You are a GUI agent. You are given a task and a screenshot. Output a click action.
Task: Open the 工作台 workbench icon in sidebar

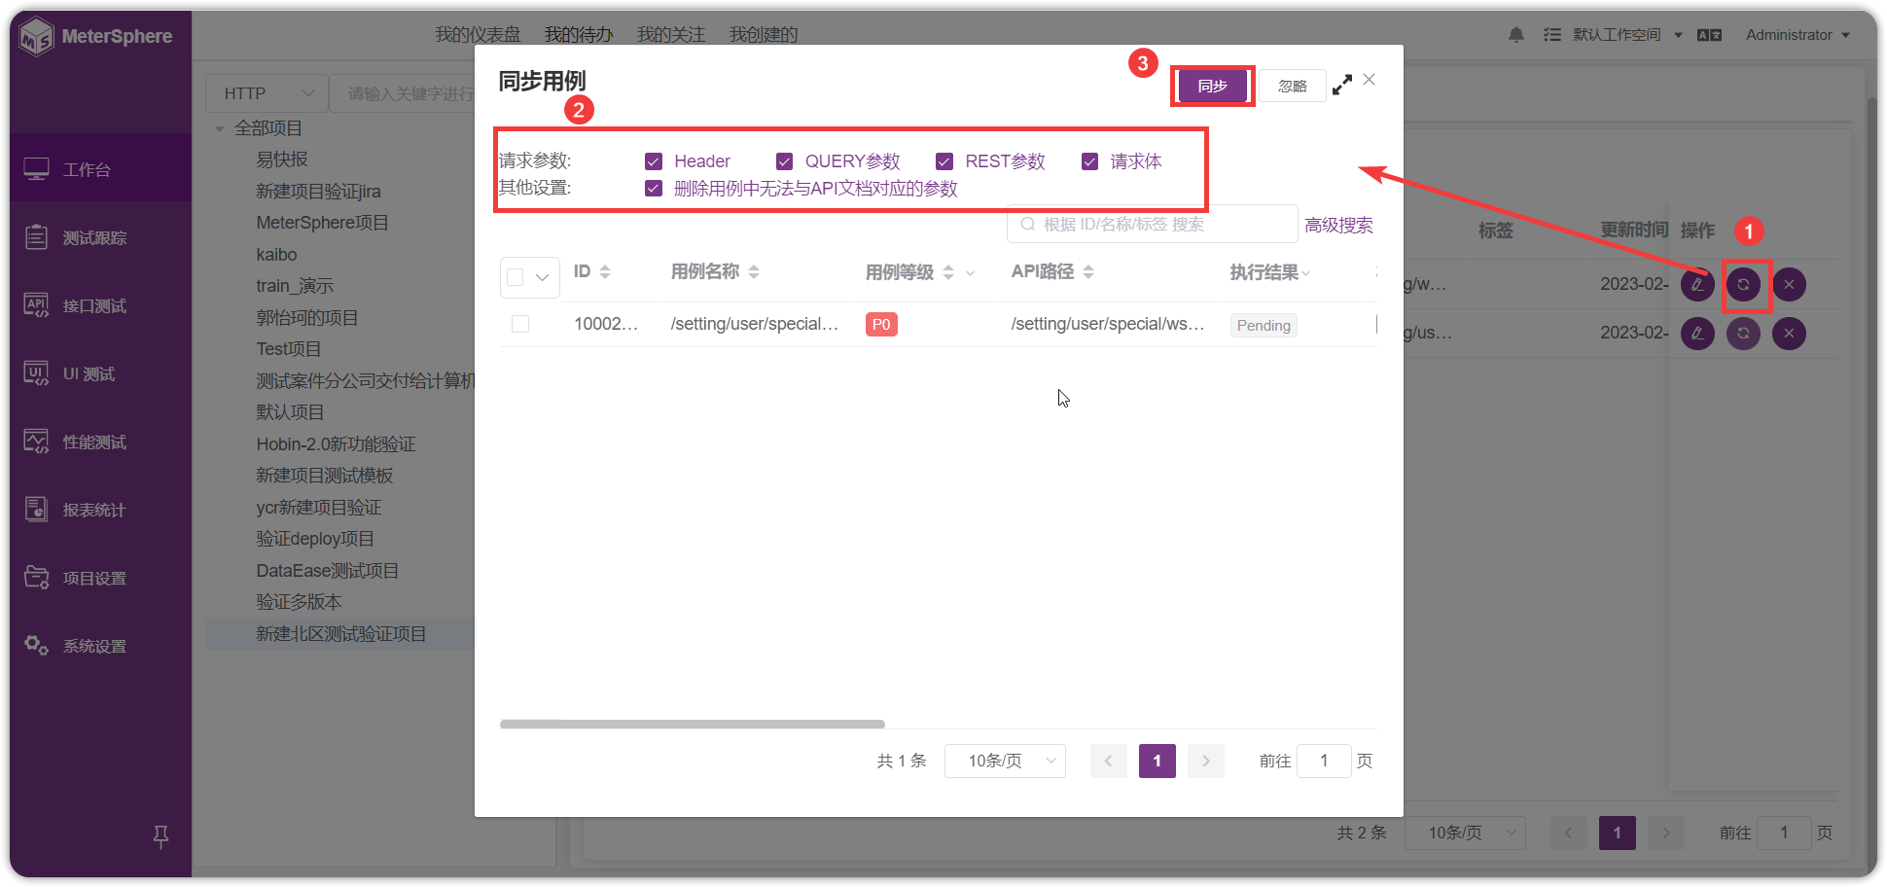[x=36, y=169]
